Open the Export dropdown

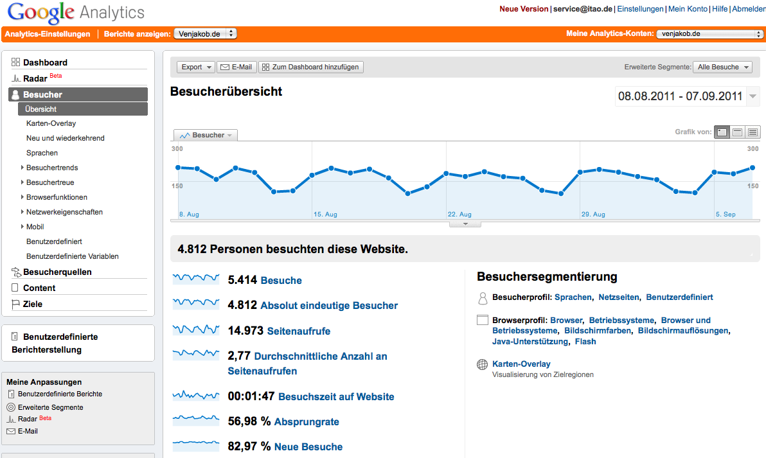[195, 67]
